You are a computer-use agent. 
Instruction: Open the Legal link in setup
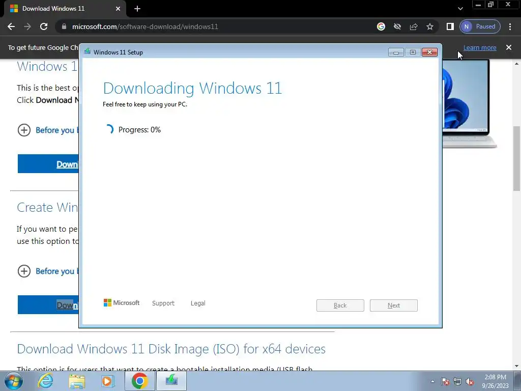point(198,303)
